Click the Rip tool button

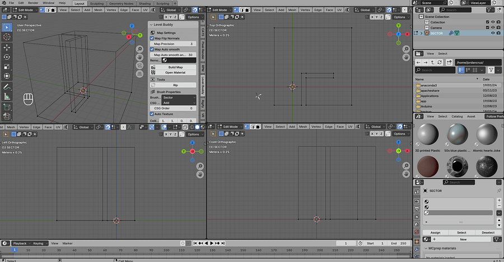coord(173,85)
